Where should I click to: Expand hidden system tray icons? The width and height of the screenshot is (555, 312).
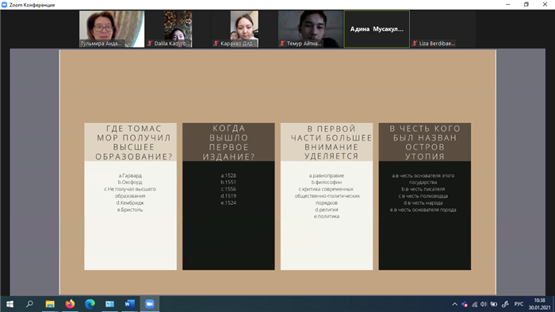pos(455,304)
